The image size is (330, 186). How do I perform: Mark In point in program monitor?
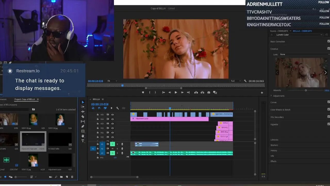pos(150,92)
